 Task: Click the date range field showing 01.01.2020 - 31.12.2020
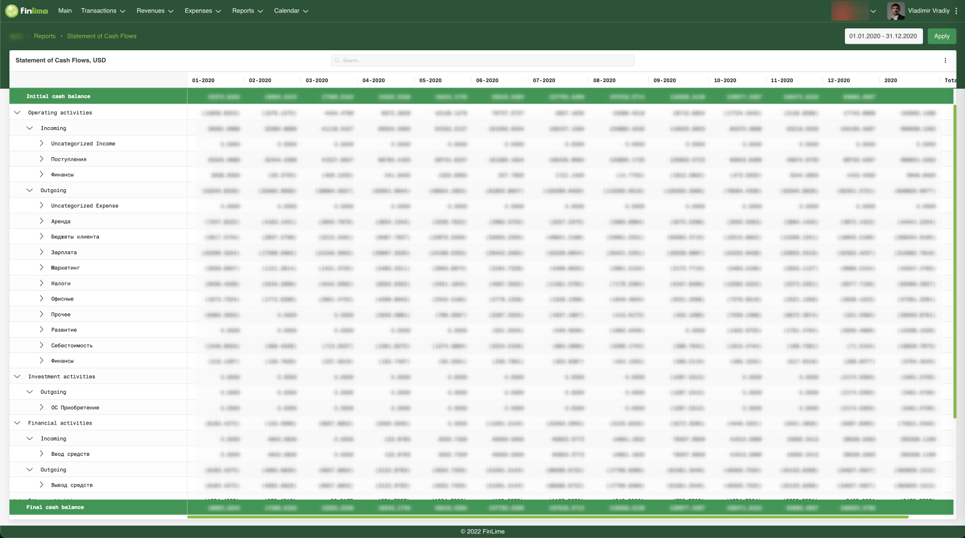tap(883, 36)
